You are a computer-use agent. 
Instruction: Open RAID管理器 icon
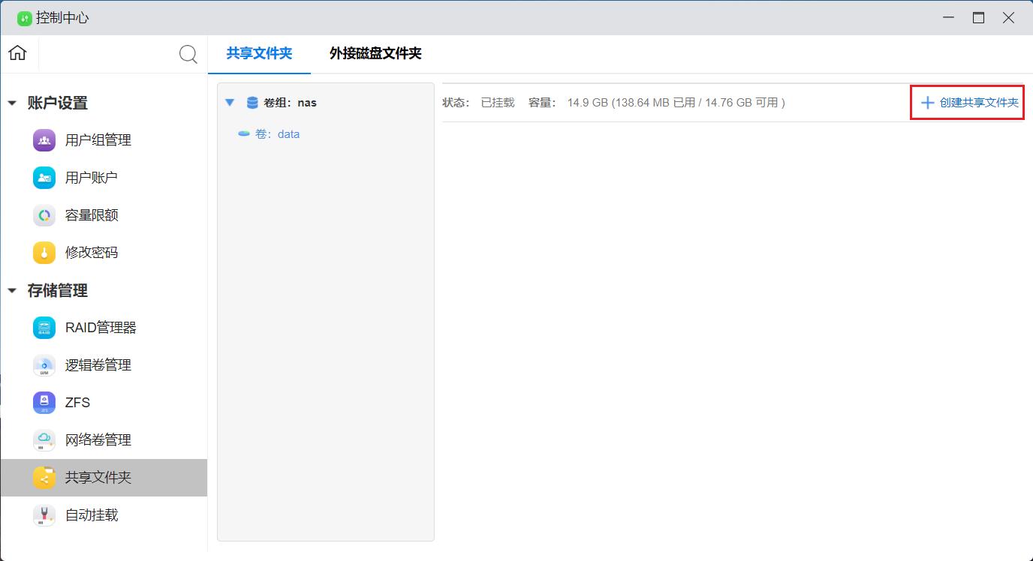[x=44, y=328]
